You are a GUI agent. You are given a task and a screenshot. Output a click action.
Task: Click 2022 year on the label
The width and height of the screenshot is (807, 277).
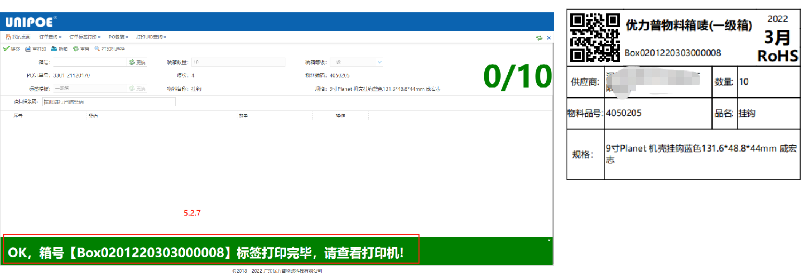coord(778,19)
